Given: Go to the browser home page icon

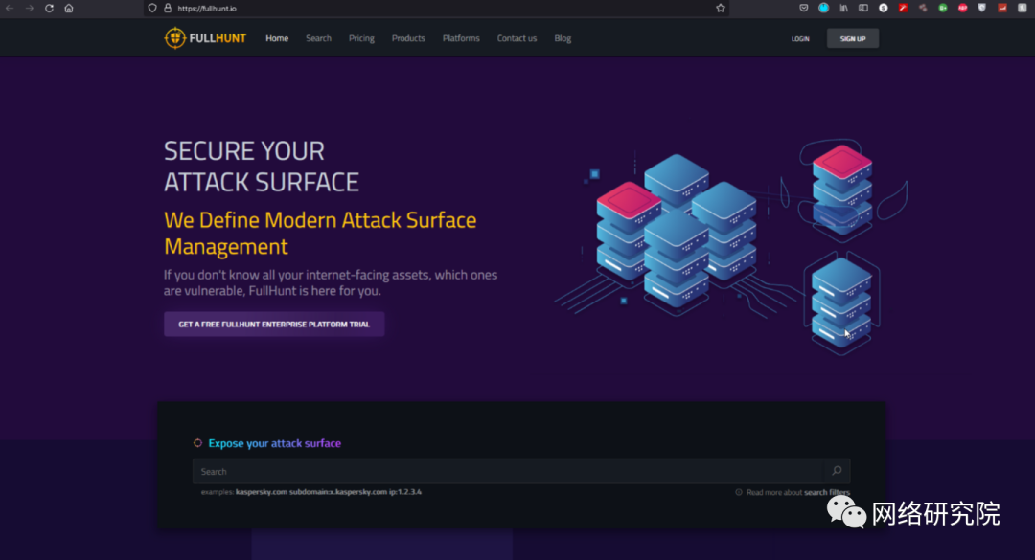Looking at the screenshot, I should click(x=69, y=8).
